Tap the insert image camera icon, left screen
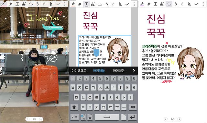The image size is (207, 123). (x=24, y=4)
